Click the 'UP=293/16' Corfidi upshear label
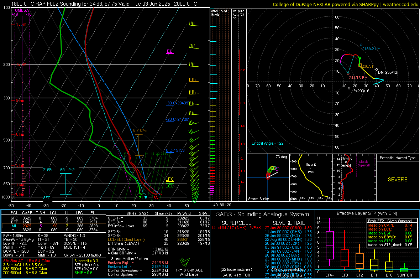 (360, 91)
